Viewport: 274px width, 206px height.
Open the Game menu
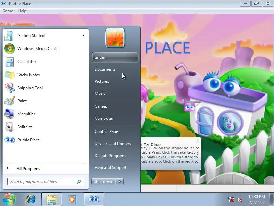click(8, 11)
